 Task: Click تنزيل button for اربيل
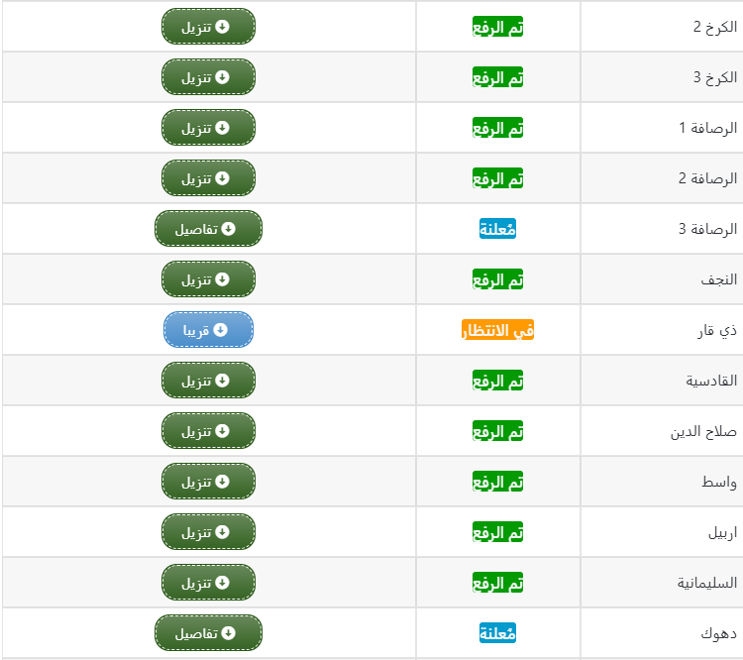pos(208,532)
